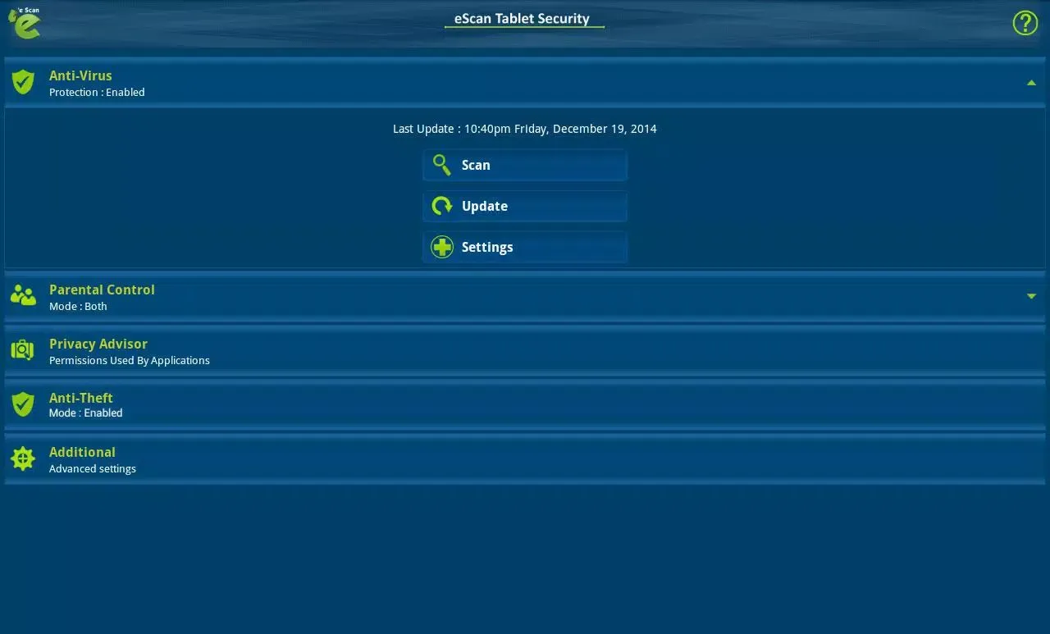
Task: Click the Scan magnifier icon
Action: [x=442, y=165]
